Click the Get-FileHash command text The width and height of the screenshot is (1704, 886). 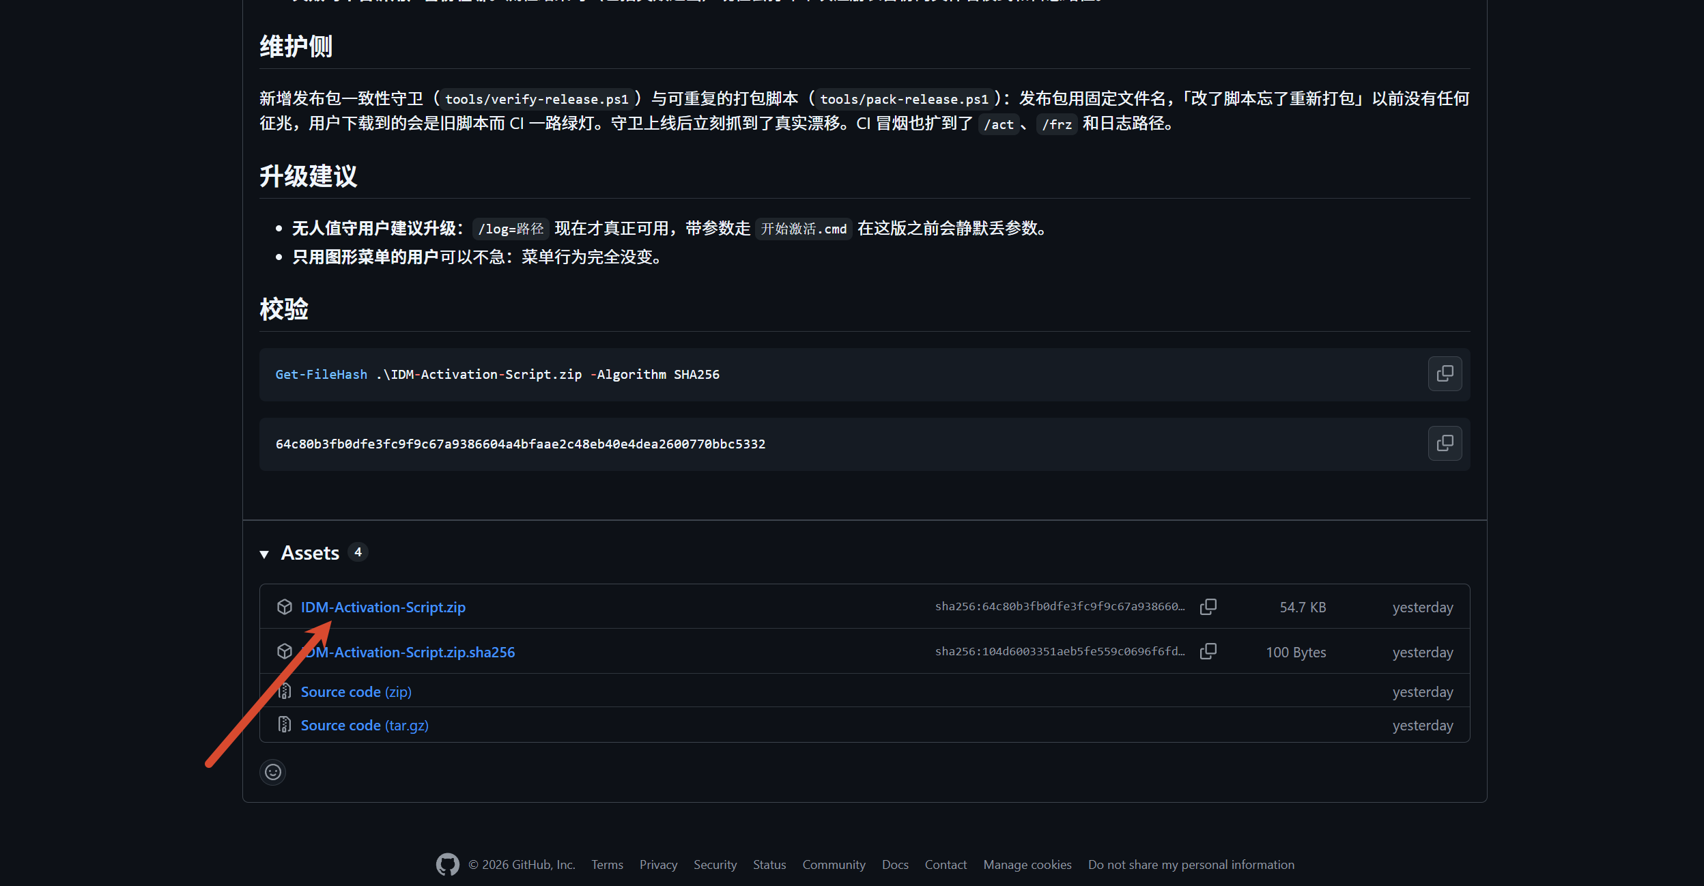497,374
